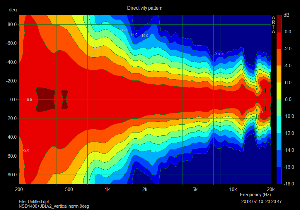Click the -18.0 contour label inside the plot
The width and height of the screenshot is (300, 210).
pos(219,54)
